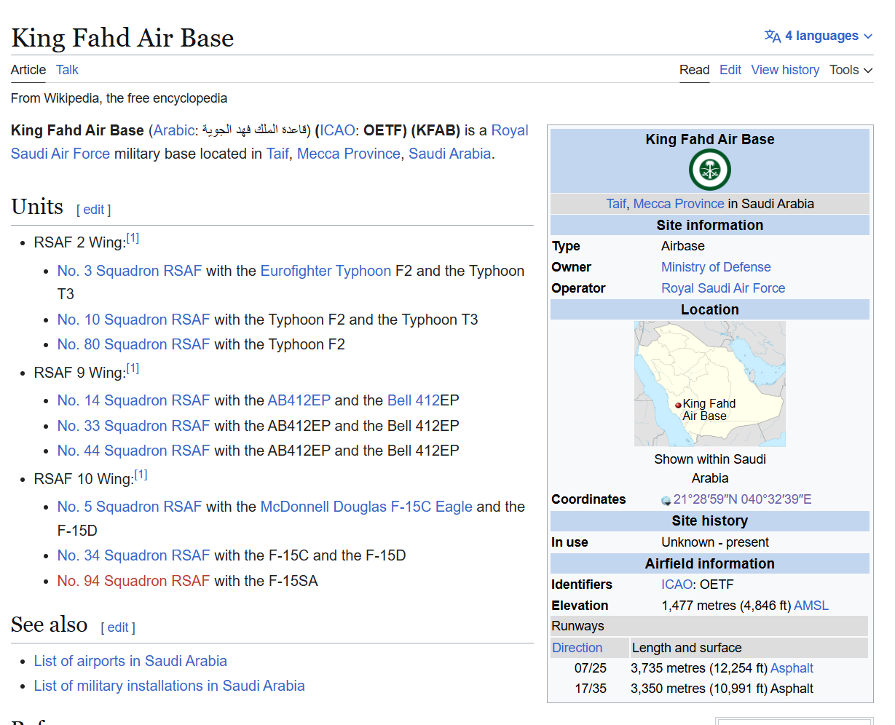
Task: Open the AB412EP link
Action: [299, 400]
